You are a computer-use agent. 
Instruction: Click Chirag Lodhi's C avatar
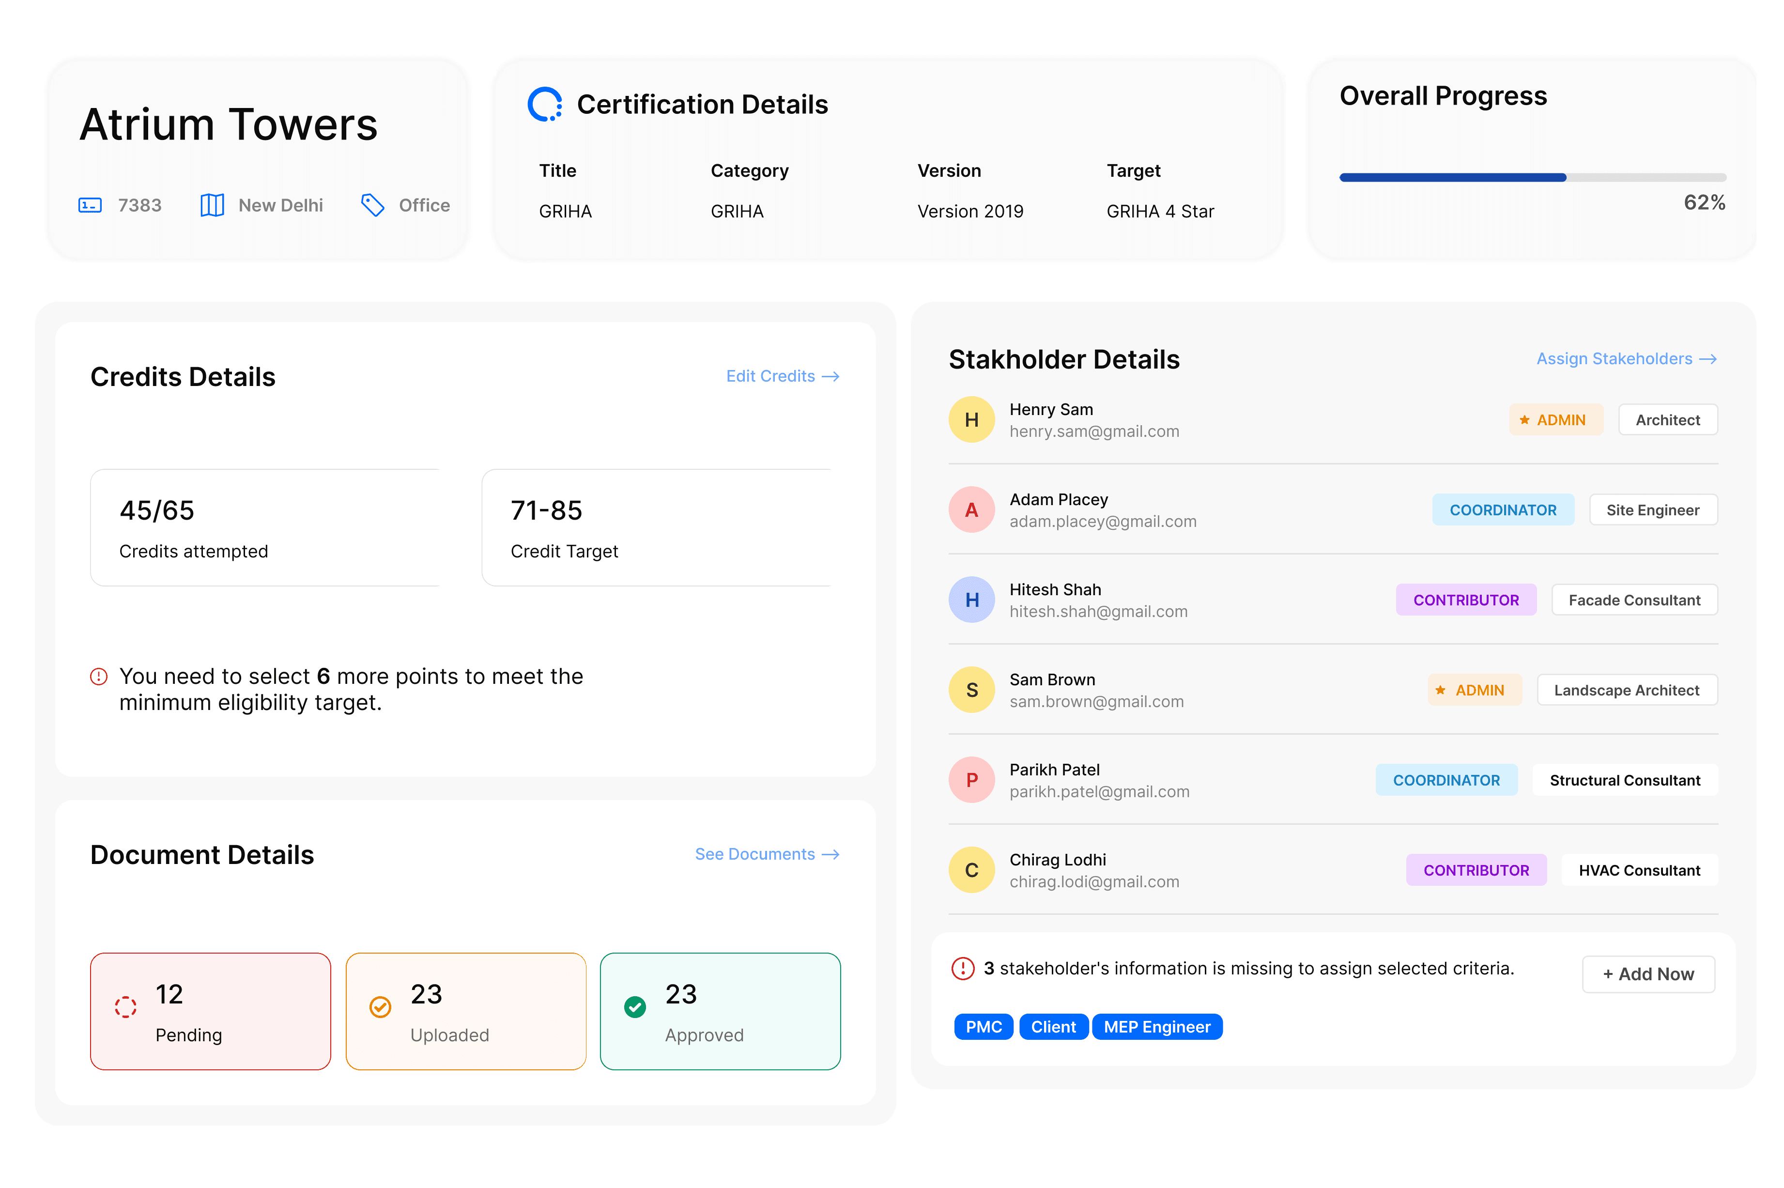pos(971,870)
